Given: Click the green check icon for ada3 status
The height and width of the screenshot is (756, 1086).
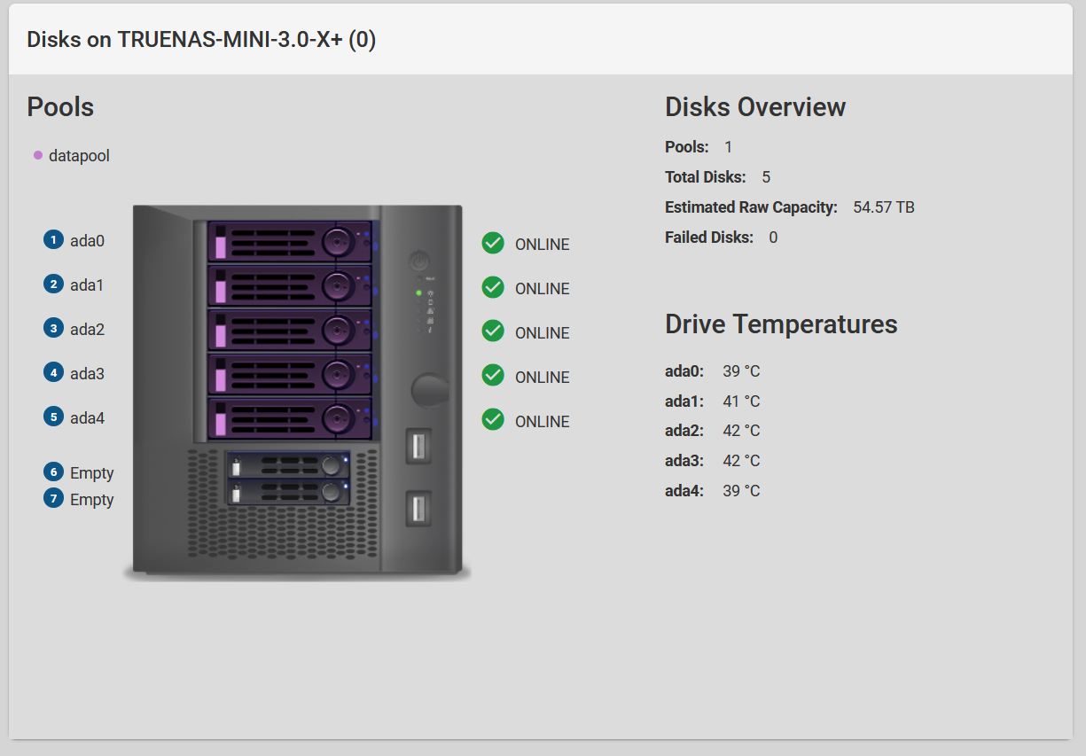Looking at the screenshot, I should coord(493,375).
